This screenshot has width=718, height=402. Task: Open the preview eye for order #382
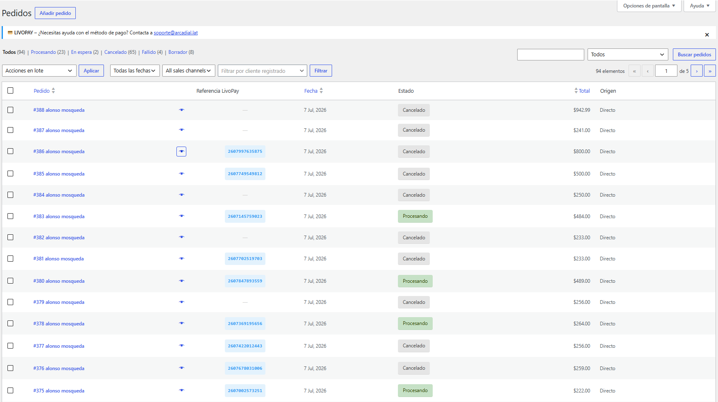[x=181, y=237]
